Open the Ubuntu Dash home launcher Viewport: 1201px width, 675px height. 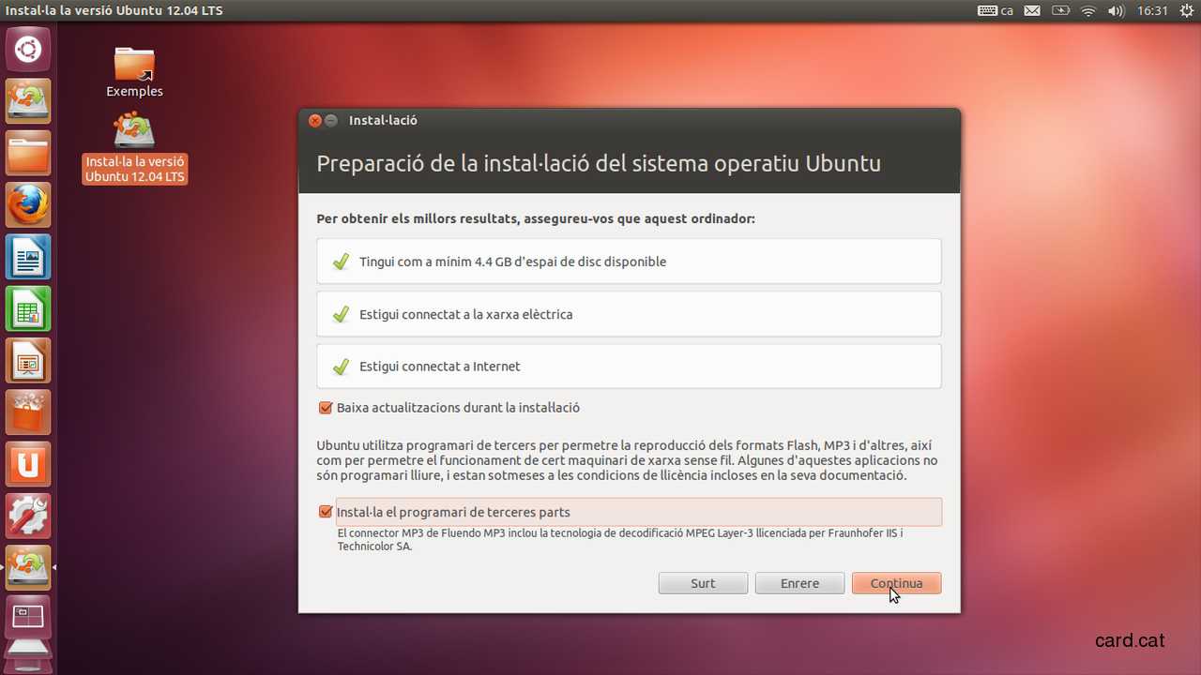pyautogui.click(x=28, y=49)
